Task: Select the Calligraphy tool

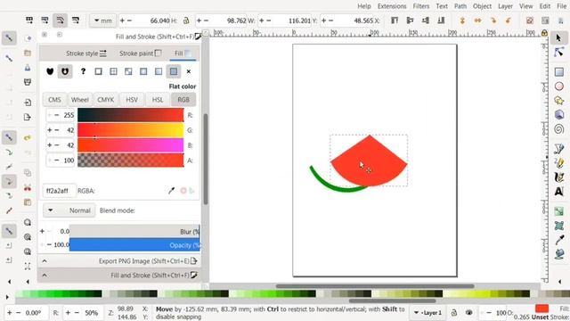Action: (x=559, y=177)
